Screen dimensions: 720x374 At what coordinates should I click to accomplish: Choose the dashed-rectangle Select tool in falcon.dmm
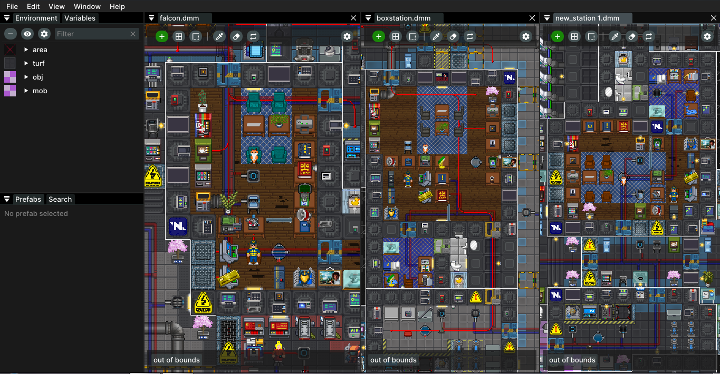coord(196,36)
